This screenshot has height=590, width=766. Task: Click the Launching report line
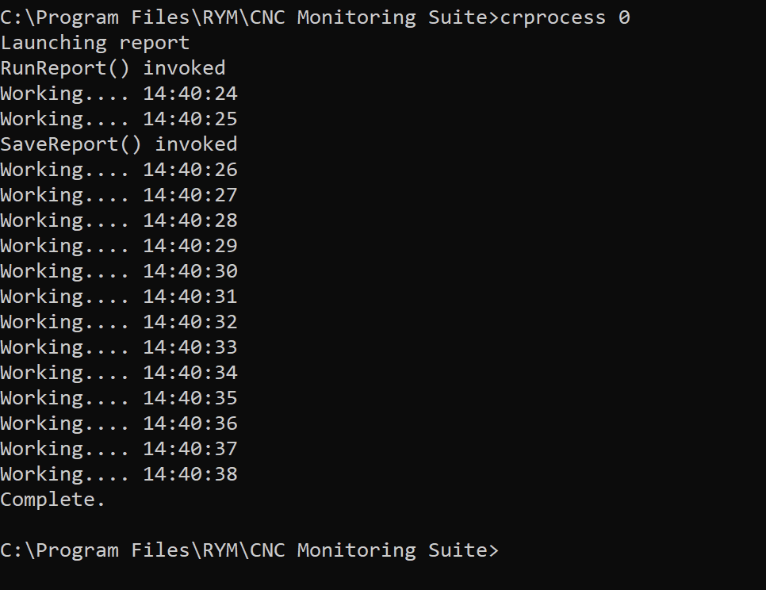(95, 43)
